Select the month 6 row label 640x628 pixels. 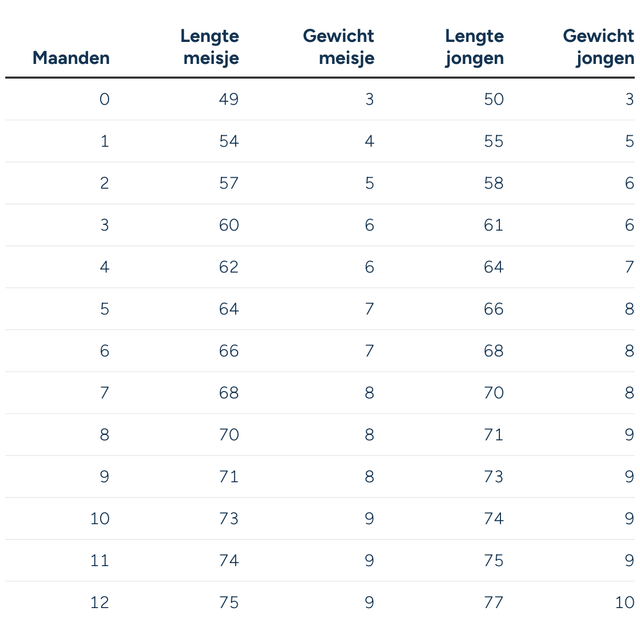click(x=104, y=351)
